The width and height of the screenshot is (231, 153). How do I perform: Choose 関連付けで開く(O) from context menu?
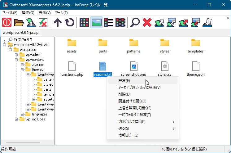pyautogui.click(x=143, y=101)
